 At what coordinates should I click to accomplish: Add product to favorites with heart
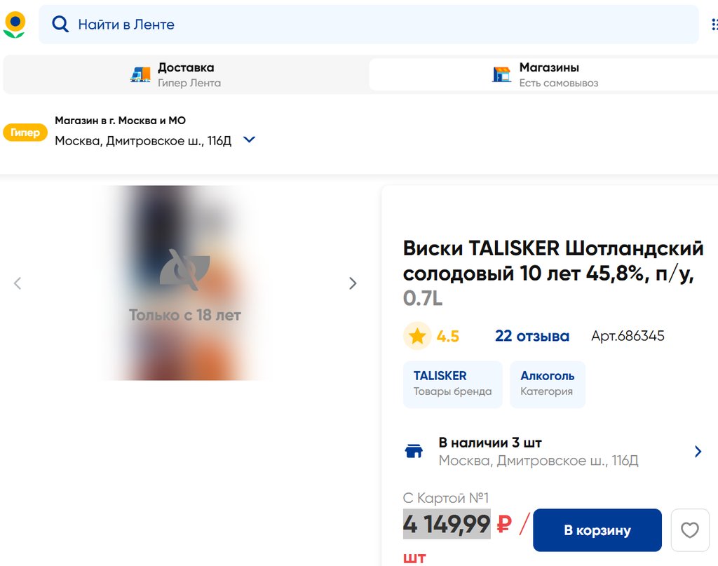point(689,530)
